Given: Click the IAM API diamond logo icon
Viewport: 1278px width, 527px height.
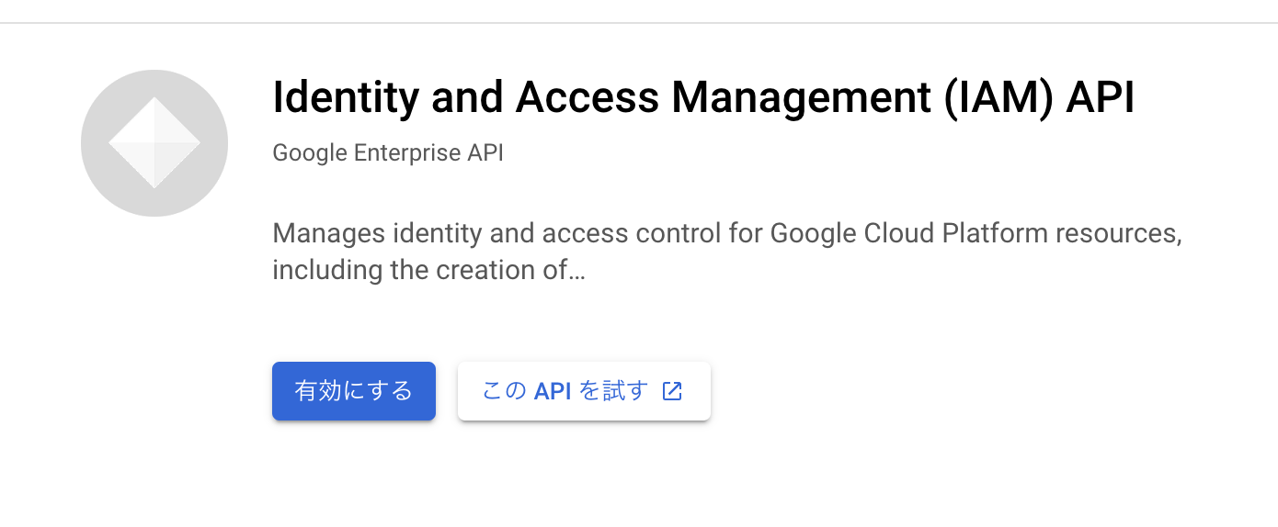Looking at the screenshot, I should [x=154, y=143].
